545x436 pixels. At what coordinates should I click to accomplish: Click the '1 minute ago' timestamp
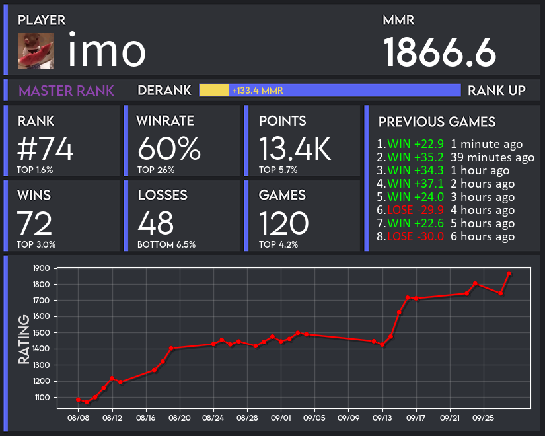click(487, 144)
